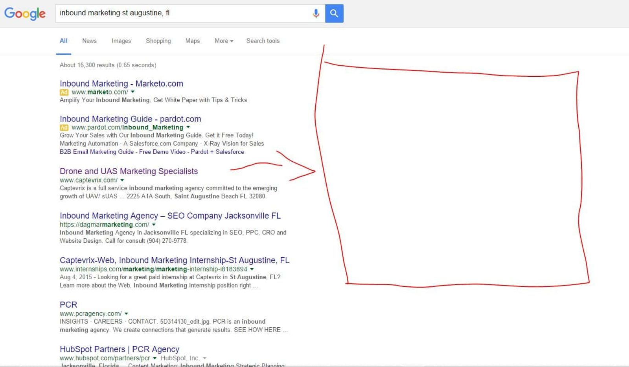This screenshot has width=629, height=367.
Task: Open the More dropdown menu
Action: pos(224,41)
